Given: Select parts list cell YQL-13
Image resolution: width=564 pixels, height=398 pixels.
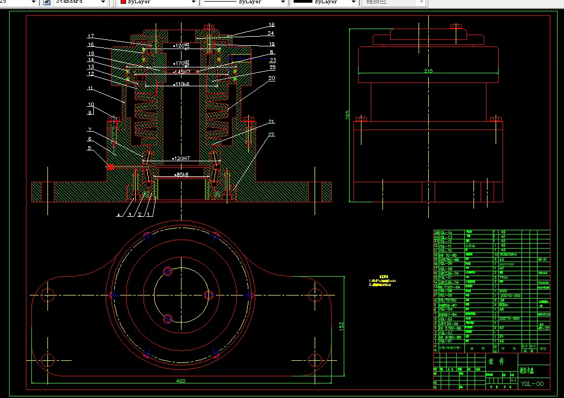Looking at the screenshot, I should pyautogui.click(x=445, y=237).
